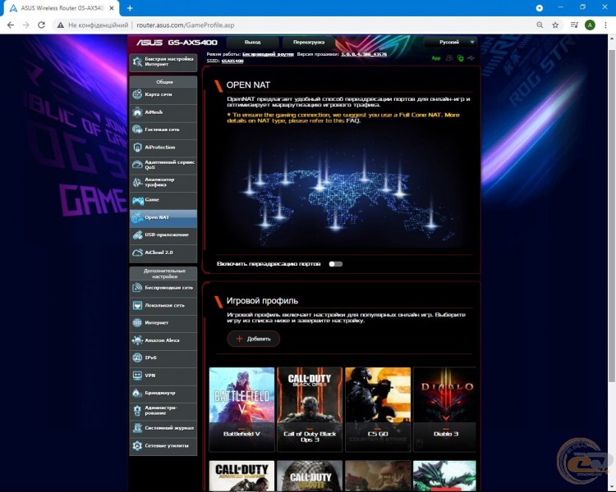
Task: Click the green App status icon
Action: pyautogui.click(x=436, y=58)
